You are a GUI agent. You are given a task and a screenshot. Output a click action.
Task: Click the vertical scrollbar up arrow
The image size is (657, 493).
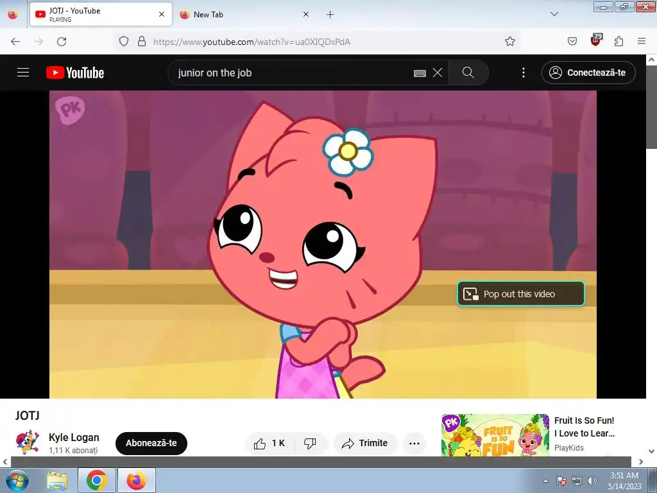tap(652, 60)
